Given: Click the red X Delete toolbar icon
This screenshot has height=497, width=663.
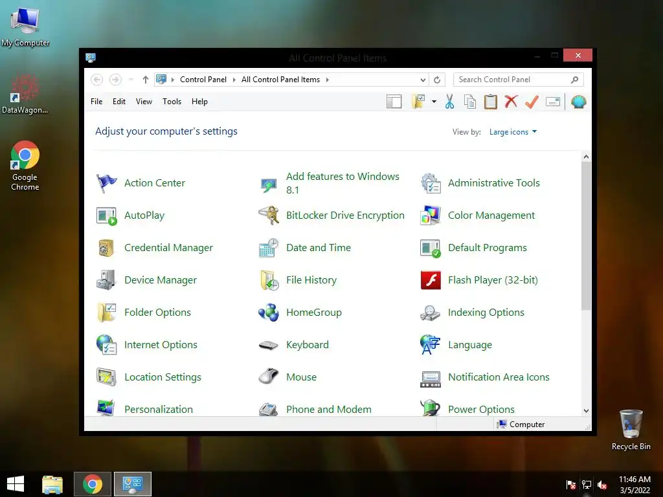Looking at the screenshot, I should click(511, 102).
